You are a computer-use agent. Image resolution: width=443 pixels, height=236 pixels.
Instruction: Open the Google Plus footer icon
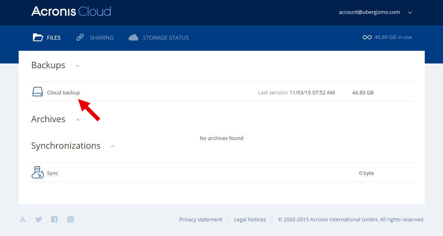point(71,219)
